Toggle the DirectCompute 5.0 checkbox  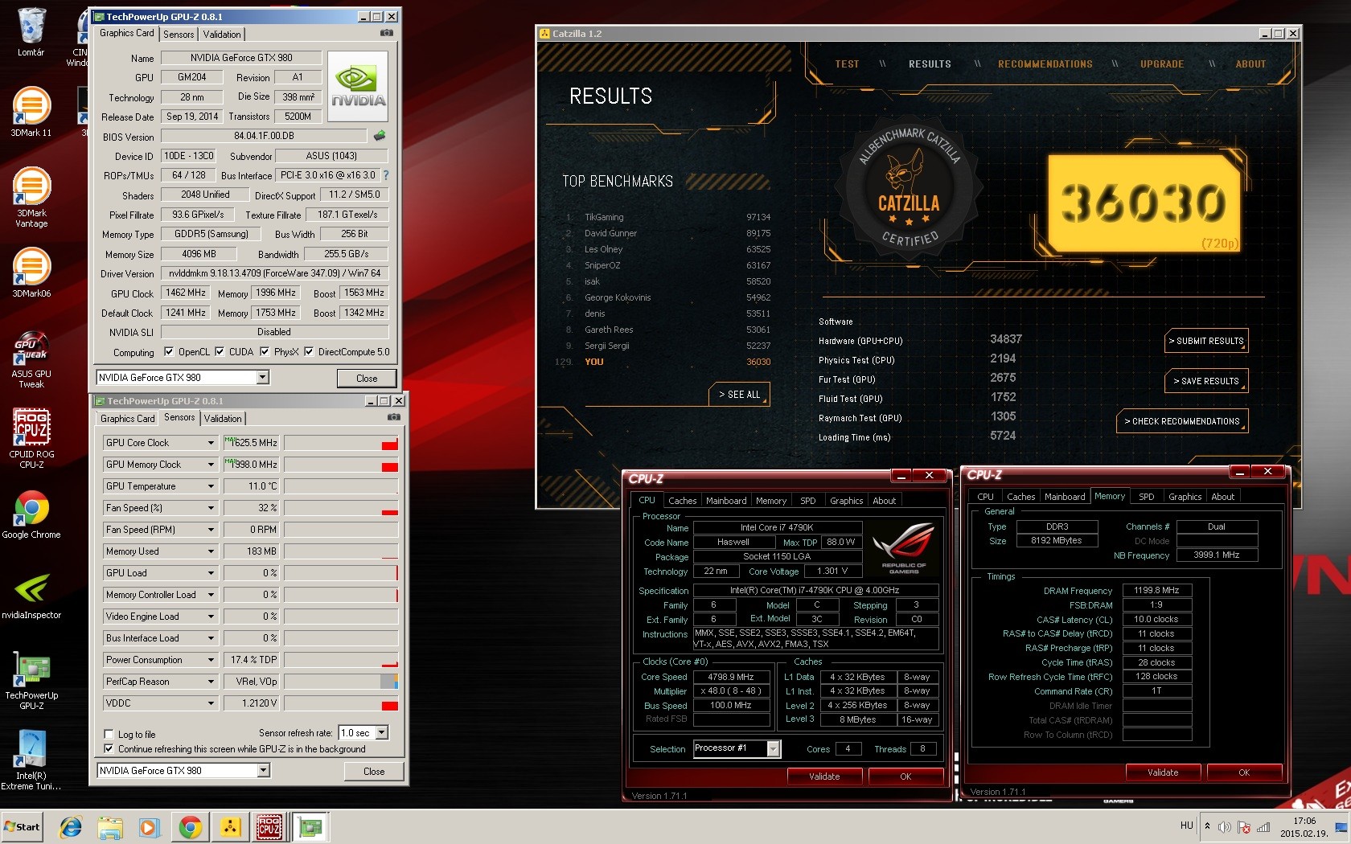pyautogui.click(x=309, y=352)
